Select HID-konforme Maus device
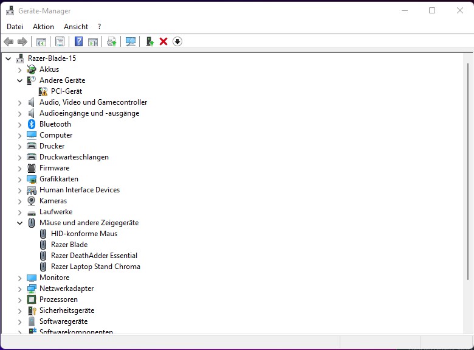The width and height of the screenshot is (474, 350). 84,234
